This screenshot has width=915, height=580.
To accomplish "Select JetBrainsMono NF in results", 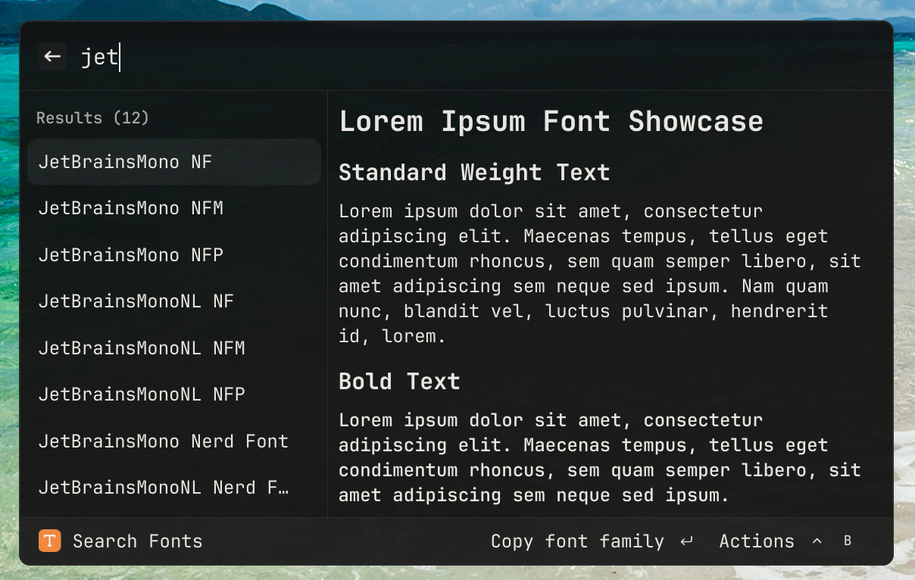I will (x=173, y=162).
